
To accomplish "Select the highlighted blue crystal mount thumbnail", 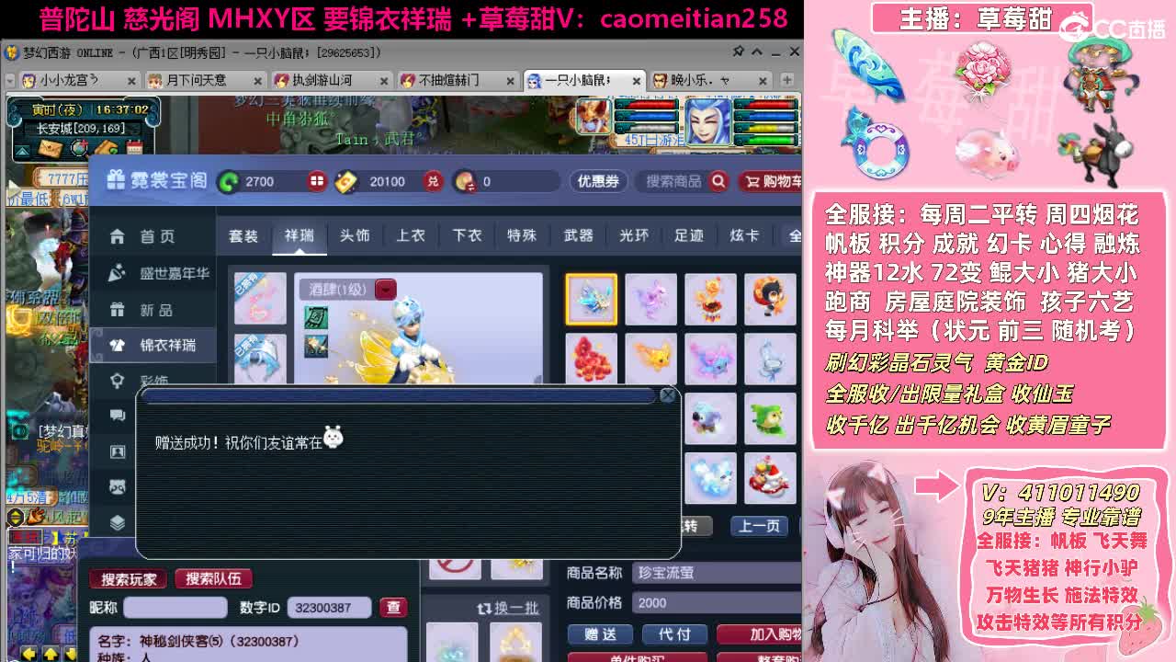I will [591, 299].
